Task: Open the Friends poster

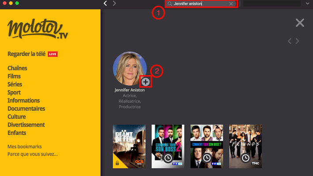Action: [x=245, y=146]
